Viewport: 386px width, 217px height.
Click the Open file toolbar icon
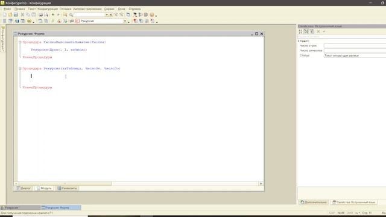tap(10, 14)
